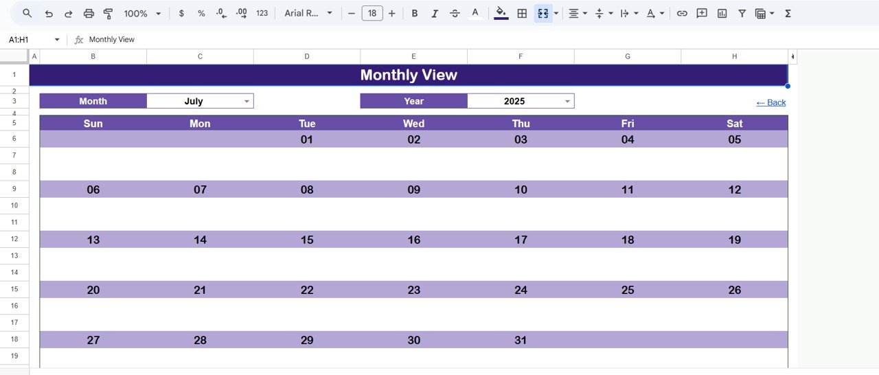Insert a link with the chain icon

(682, 14)
